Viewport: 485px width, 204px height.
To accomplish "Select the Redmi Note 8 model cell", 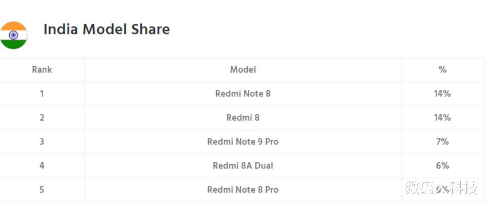I will click(243, 94).
